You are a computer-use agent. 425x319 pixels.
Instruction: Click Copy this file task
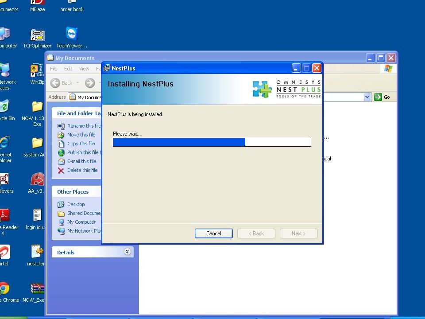pos(76,144)
